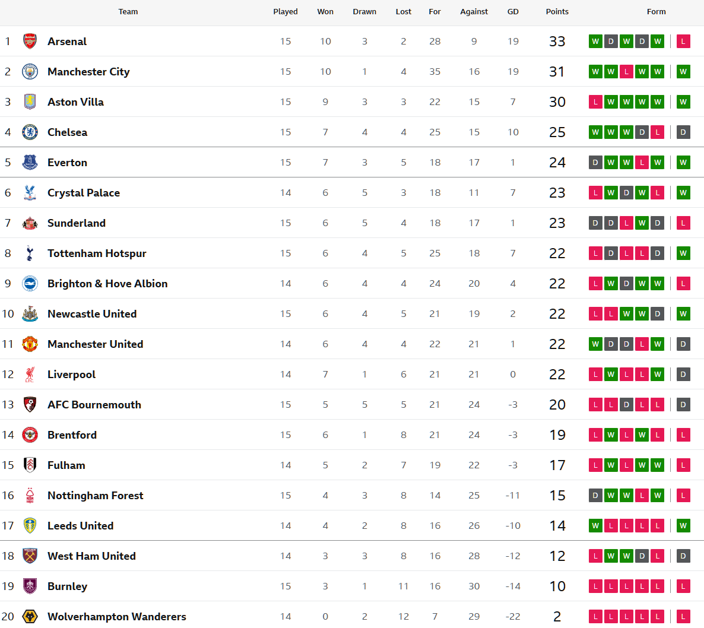Click the Tottenham Hotspur cockerel badge
This screenshot has height=628, width=704.
pos(30,253)
